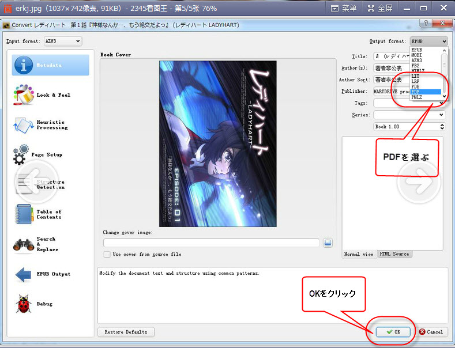Go to previous image arrow
Image resolution: width=455 pixels, height=348 pixels.
coord(36,181)
